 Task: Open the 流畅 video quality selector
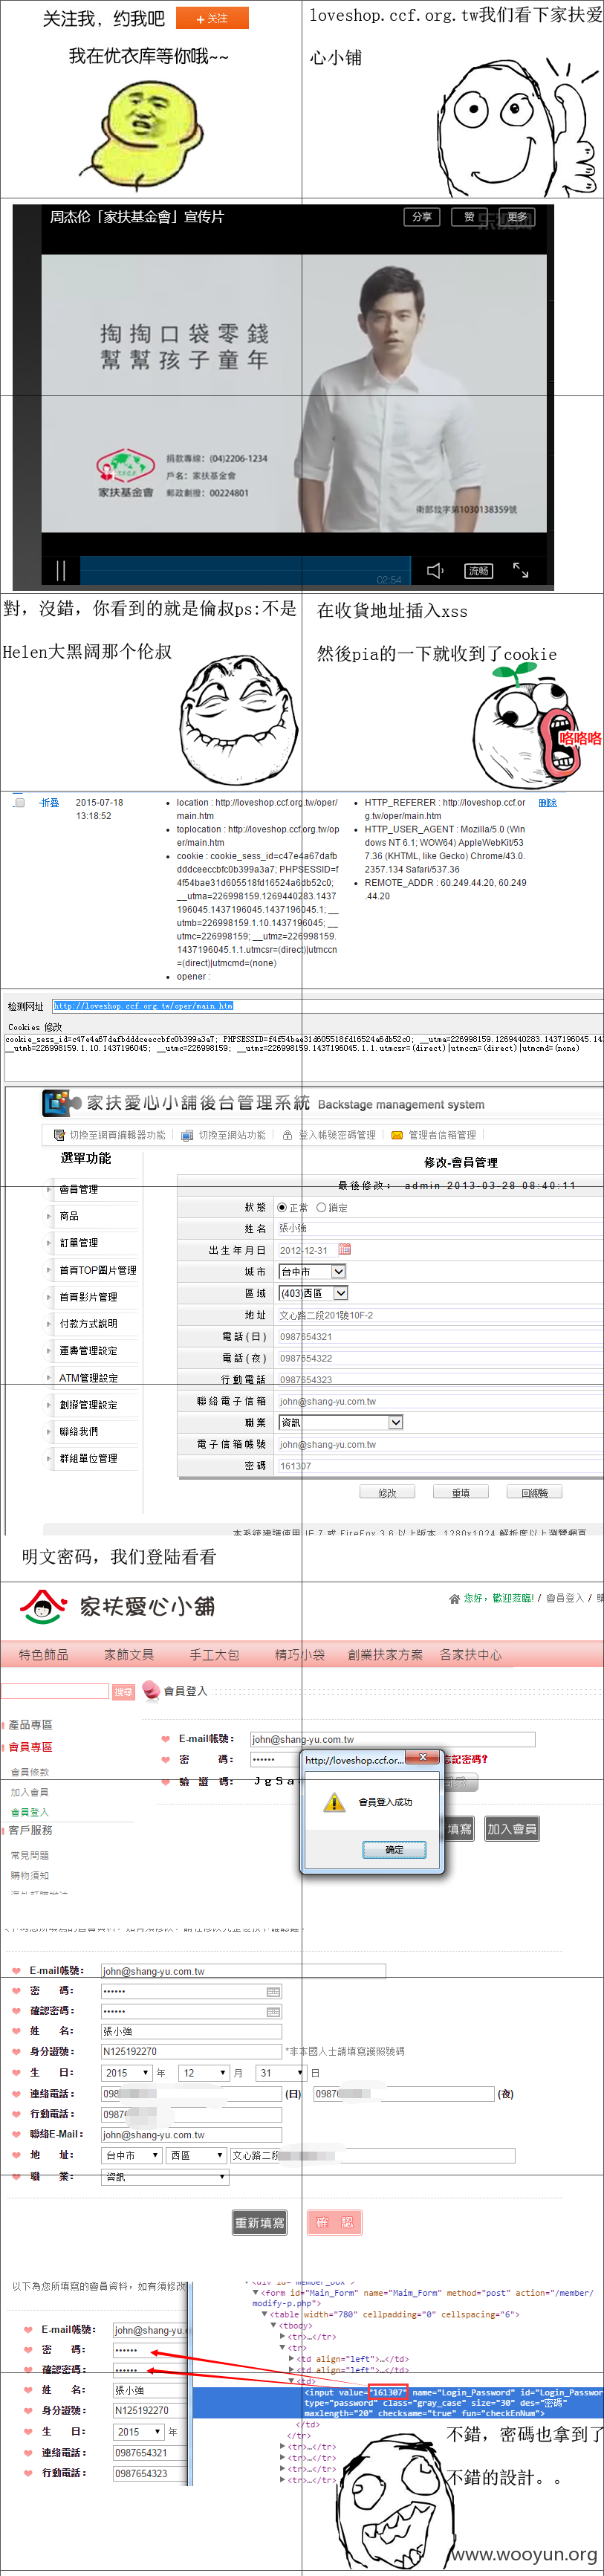coord(478,570)
